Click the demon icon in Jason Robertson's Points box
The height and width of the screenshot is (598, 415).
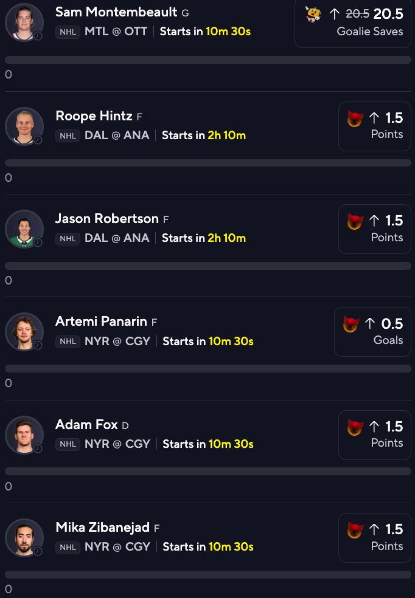click(x=355, y=221)
